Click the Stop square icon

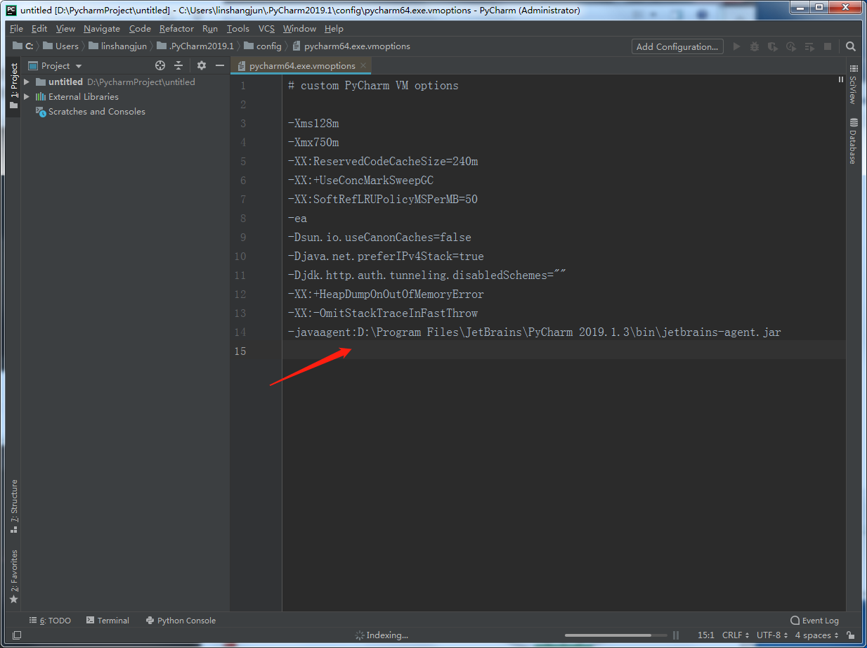point(828,46)
